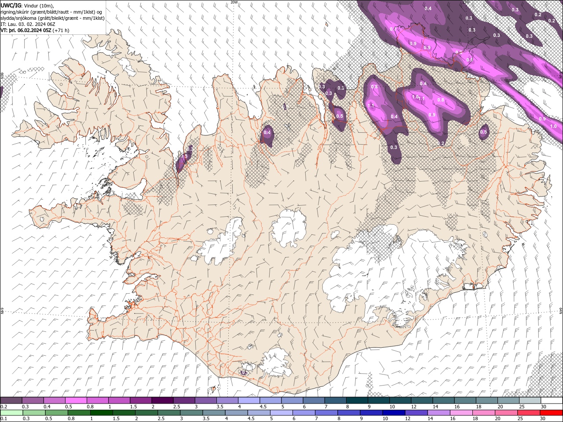Screen dimensions: 563x422
Task: Click the '15W' longitude label on the top edge
Action: coord(466,2)
